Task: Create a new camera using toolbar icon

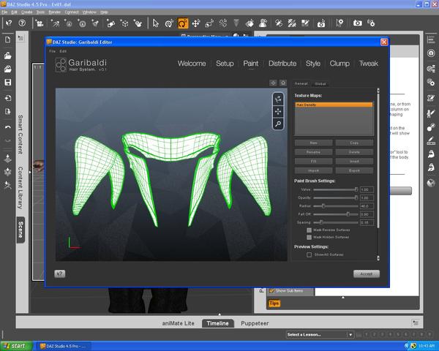Action: click(x=40, y=23)
